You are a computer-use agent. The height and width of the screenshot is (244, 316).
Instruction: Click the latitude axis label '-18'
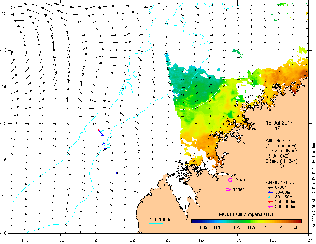click(x=4, y=233)
